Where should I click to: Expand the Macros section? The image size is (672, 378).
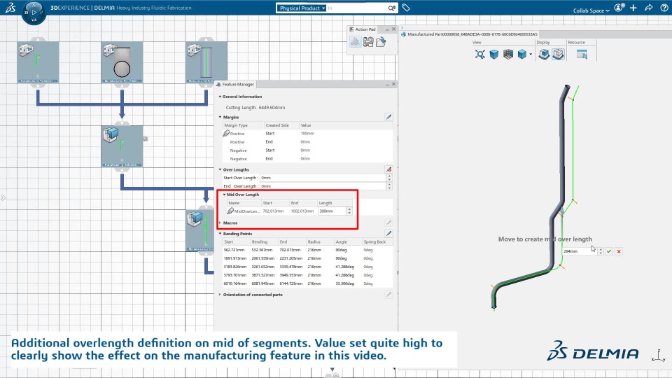pyautogui.click(x=220, y=223)
